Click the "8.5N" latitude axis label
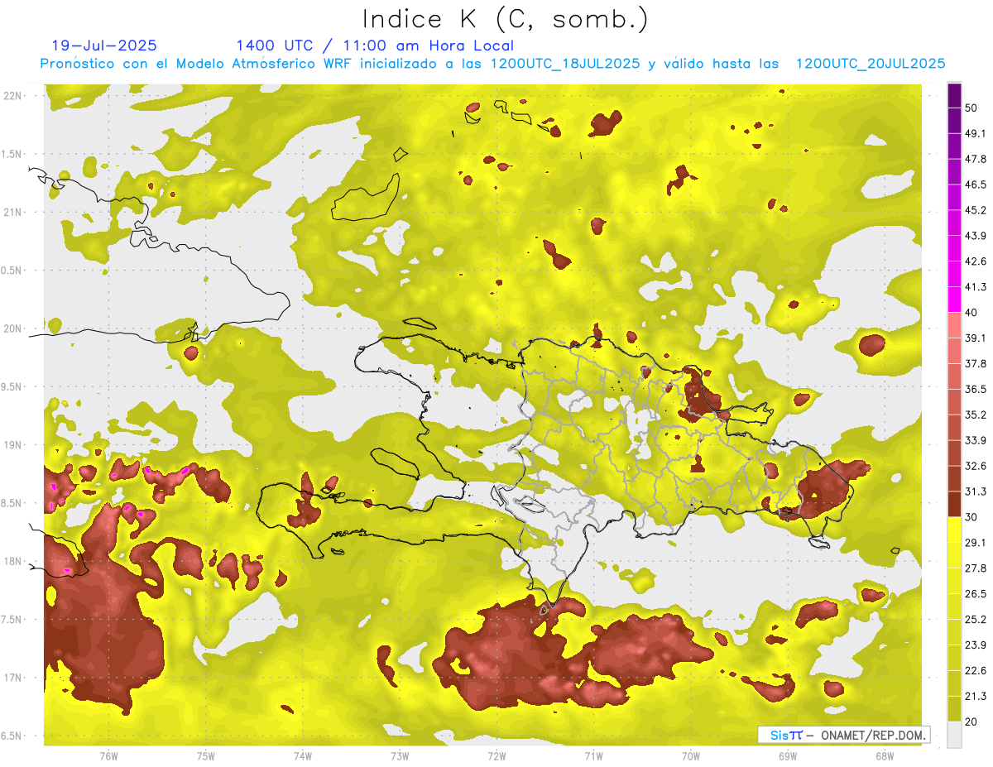 12,503
